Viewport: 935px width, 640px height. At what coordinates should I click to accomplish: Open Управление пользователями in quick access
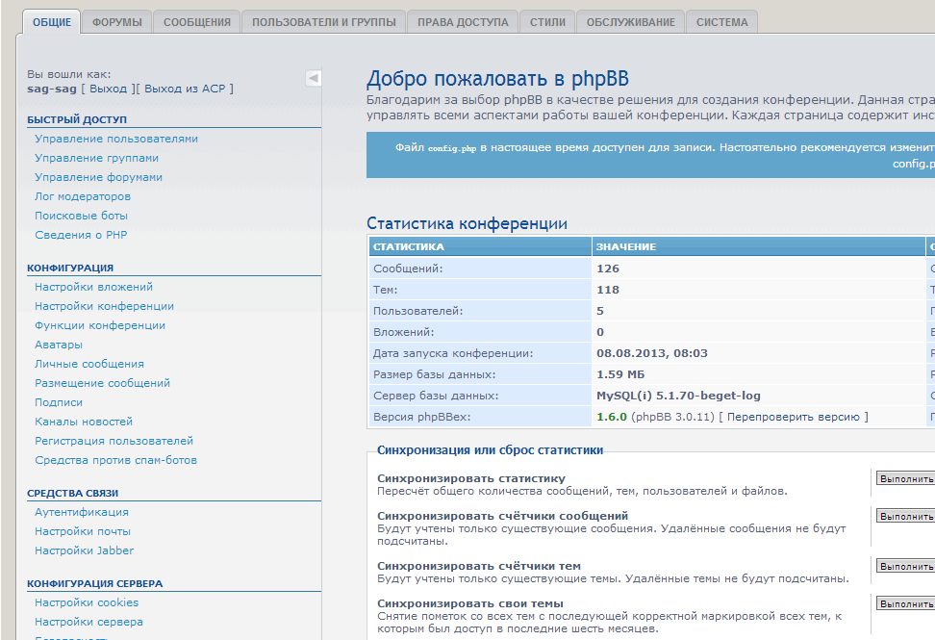point(116,139)
